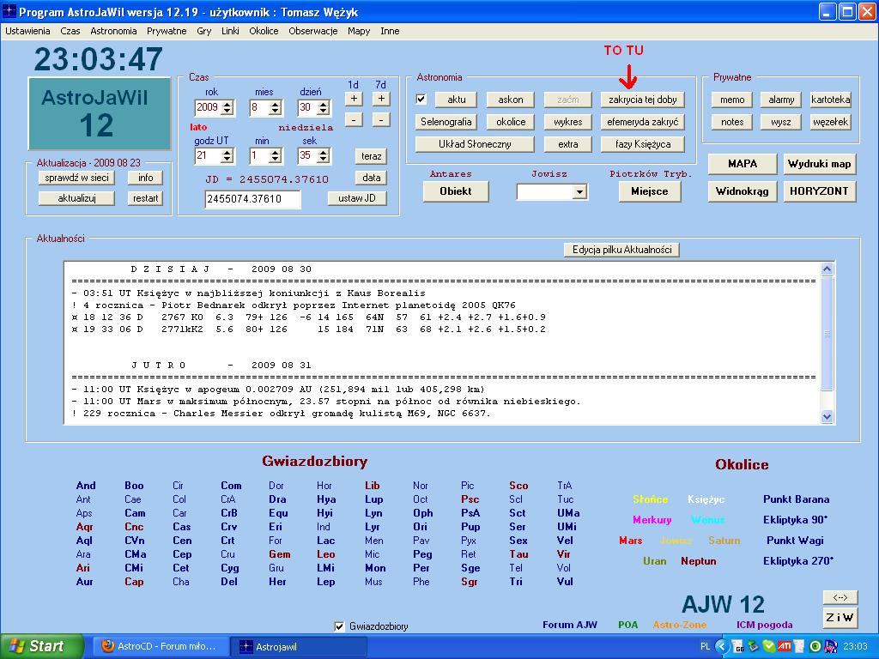Screen dimensions: 879x659
Task: Toggle the Gwiazdozbiory checkbox at bottom
Action: (x=338, y=626)
